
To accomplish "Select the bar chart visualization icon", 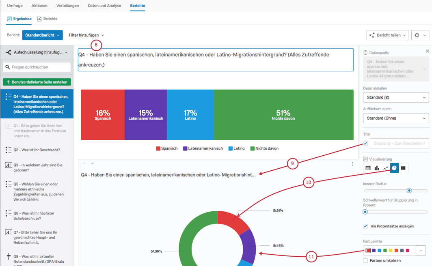I will (377, 168).
